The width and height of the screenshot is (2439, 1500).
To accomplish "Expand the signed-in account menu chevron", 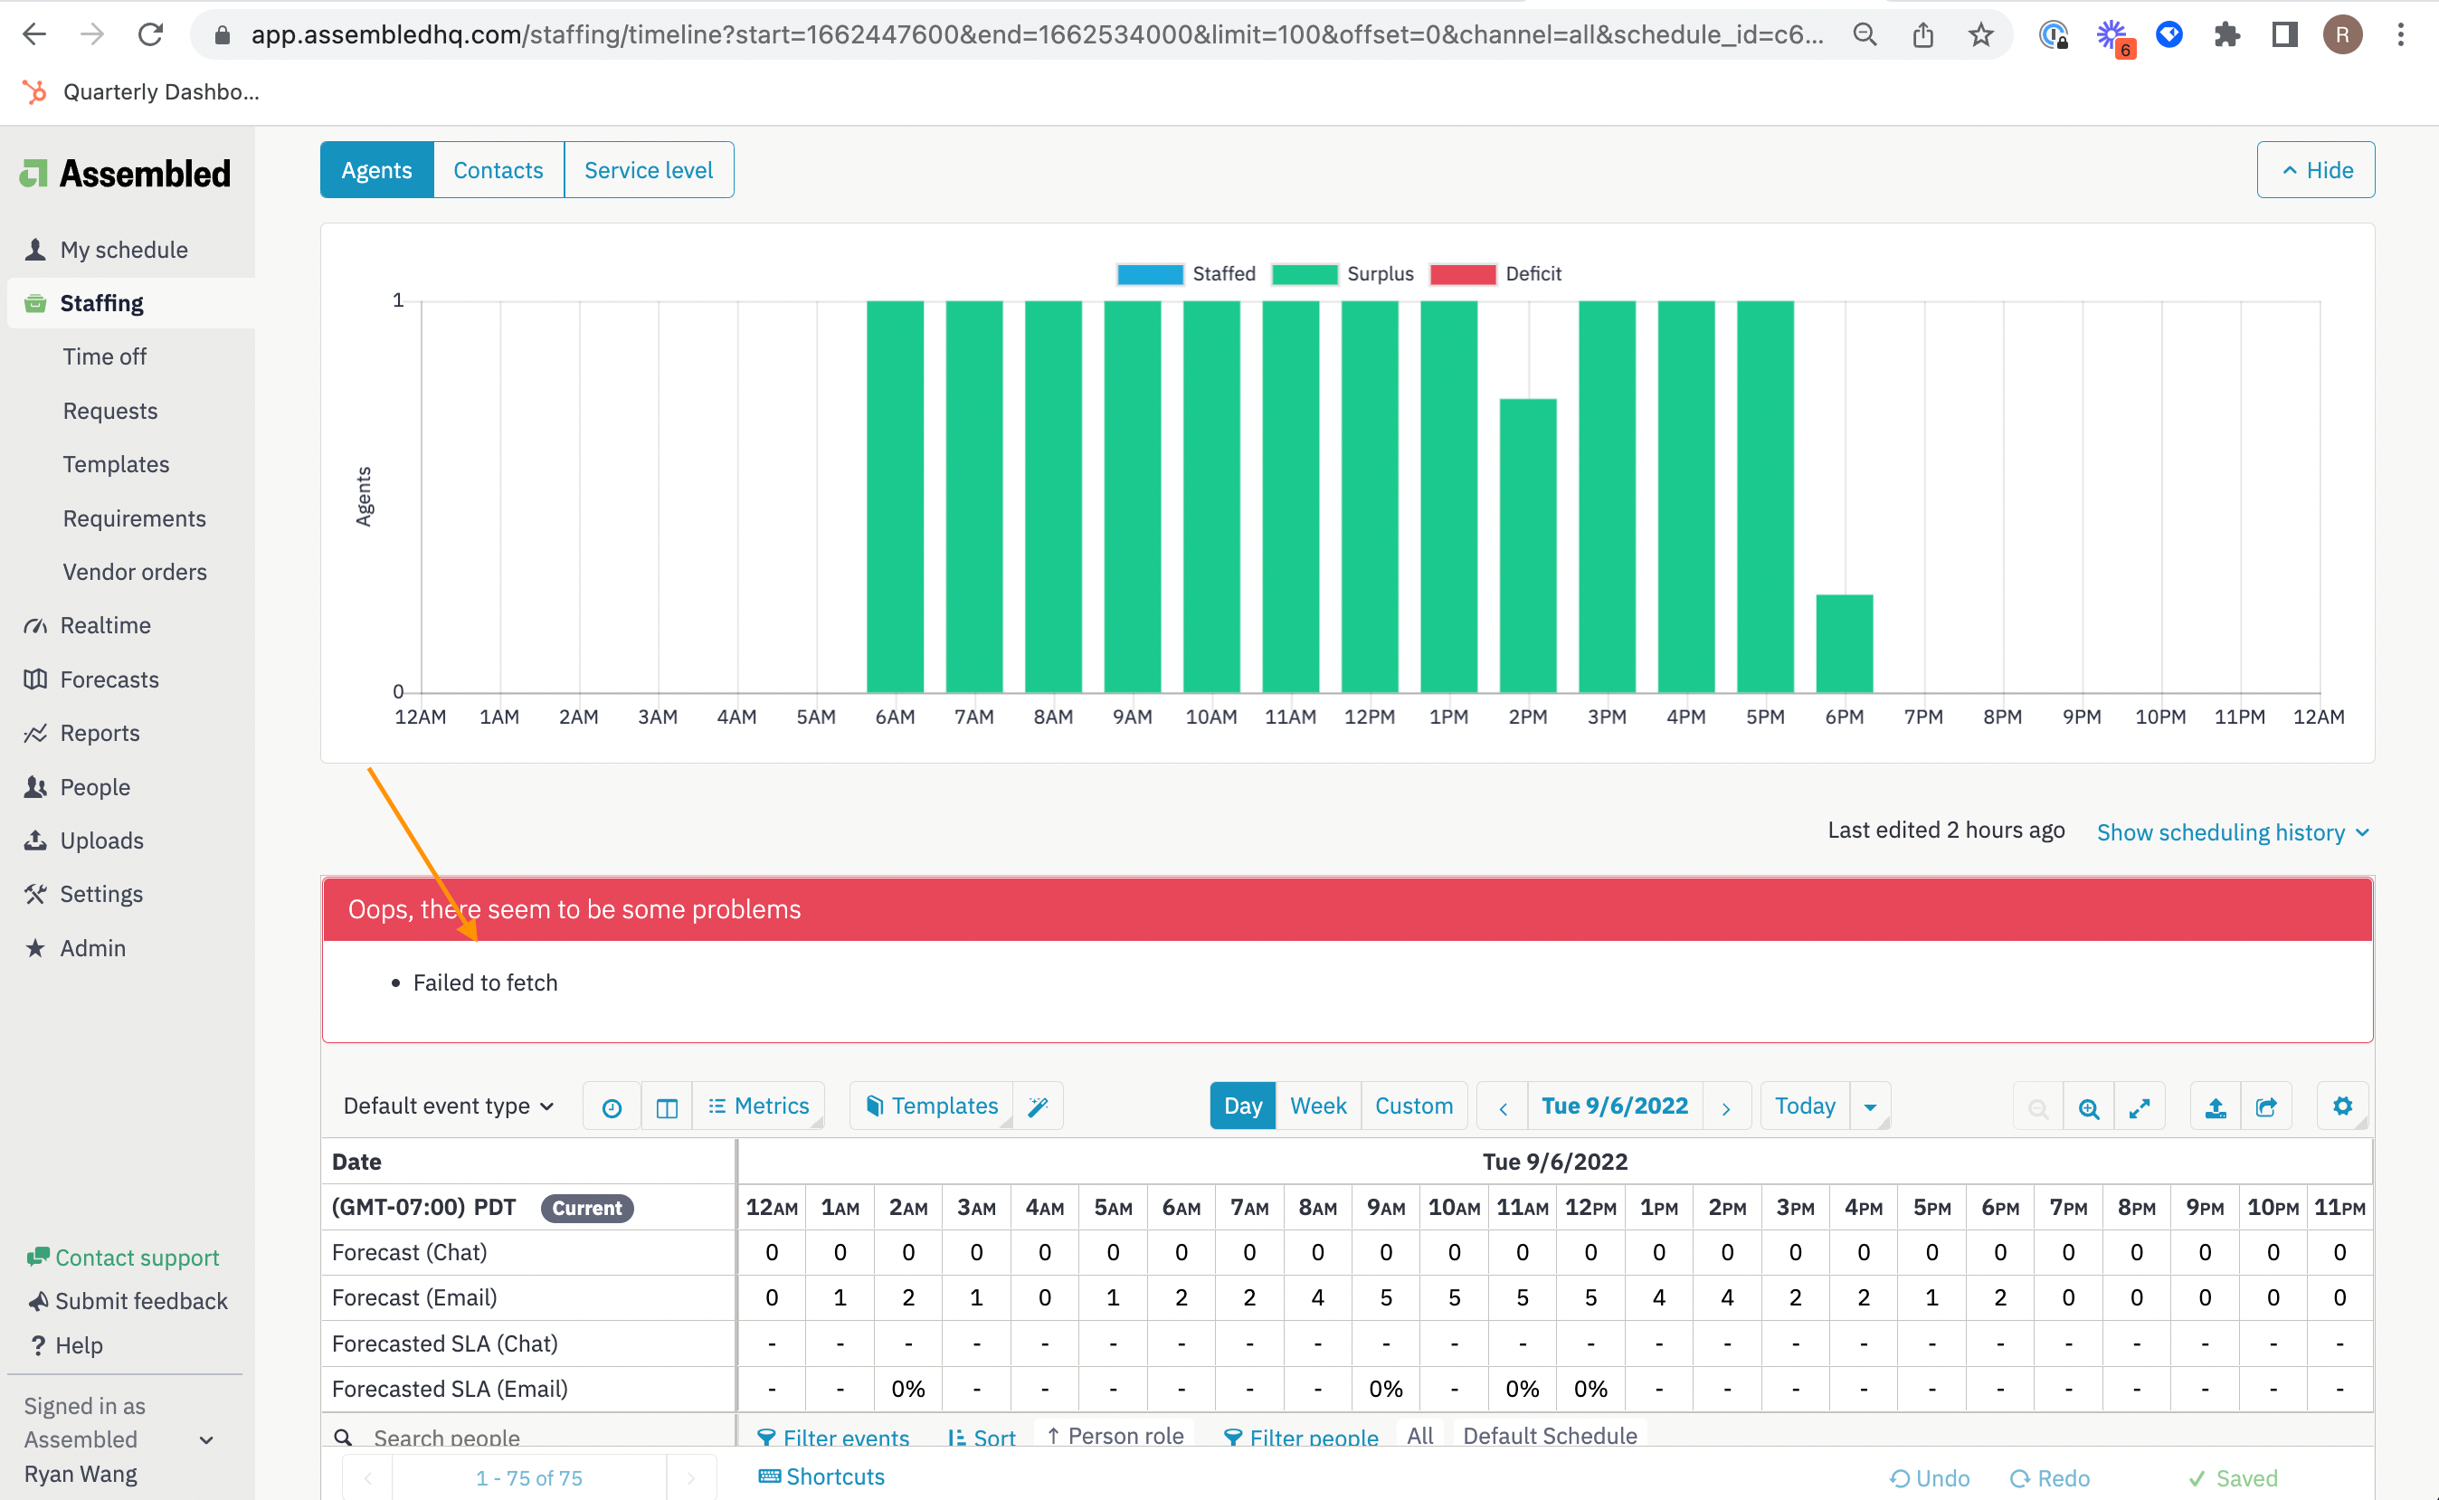I will 206,1439.
